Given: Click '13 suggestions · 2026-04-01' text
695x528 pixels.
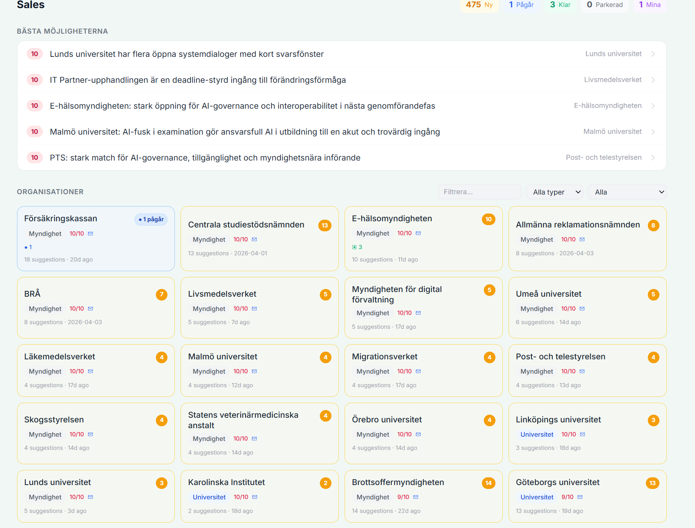Looking at the screenshot, I should coord(227,253).
